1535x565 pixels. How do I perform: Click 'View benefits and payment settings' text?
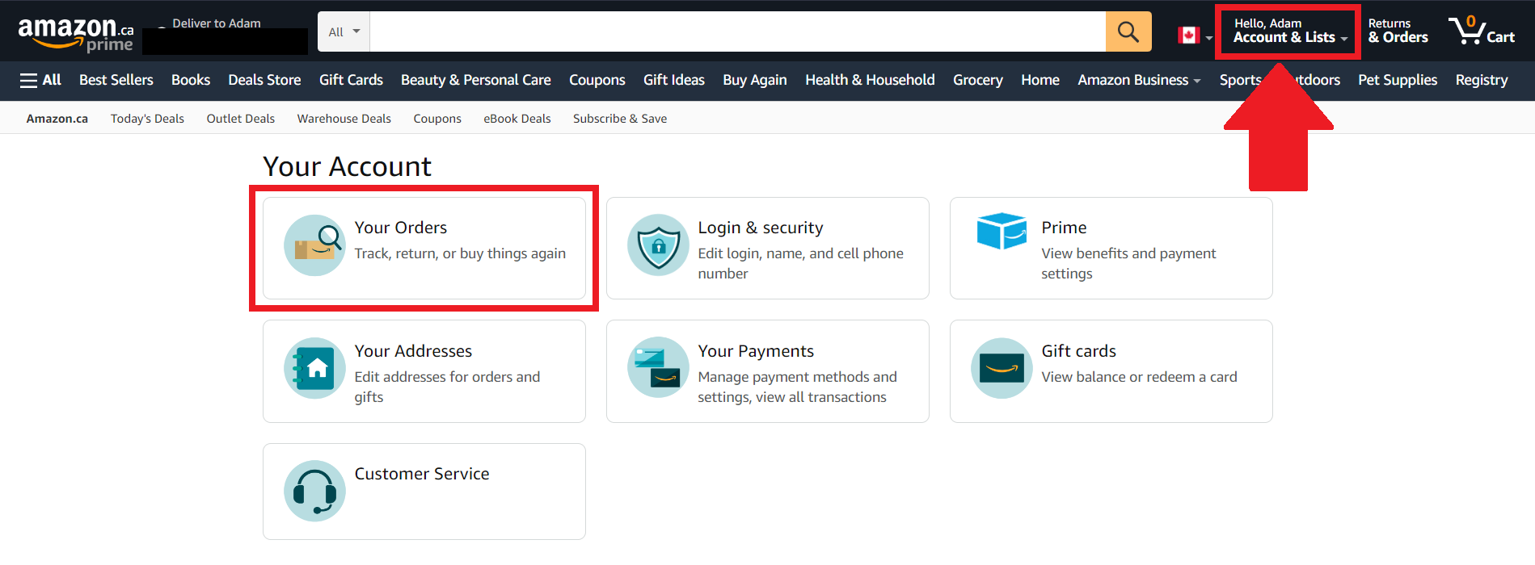click(1128, 263)
